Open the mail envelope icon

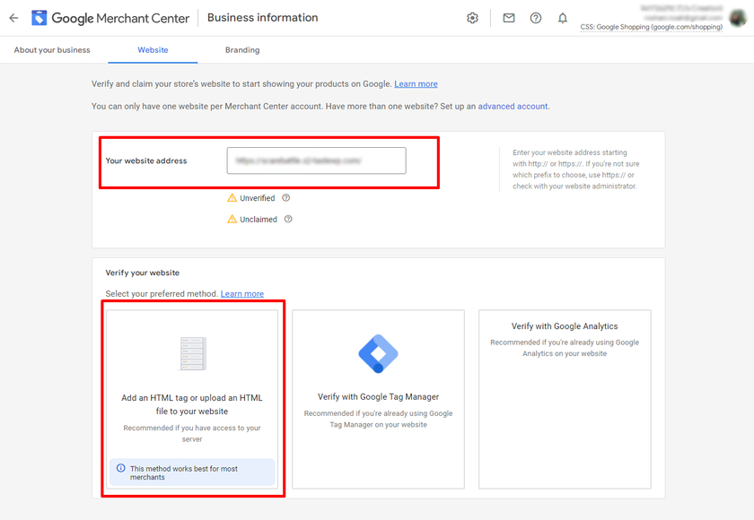click(509, 18)
